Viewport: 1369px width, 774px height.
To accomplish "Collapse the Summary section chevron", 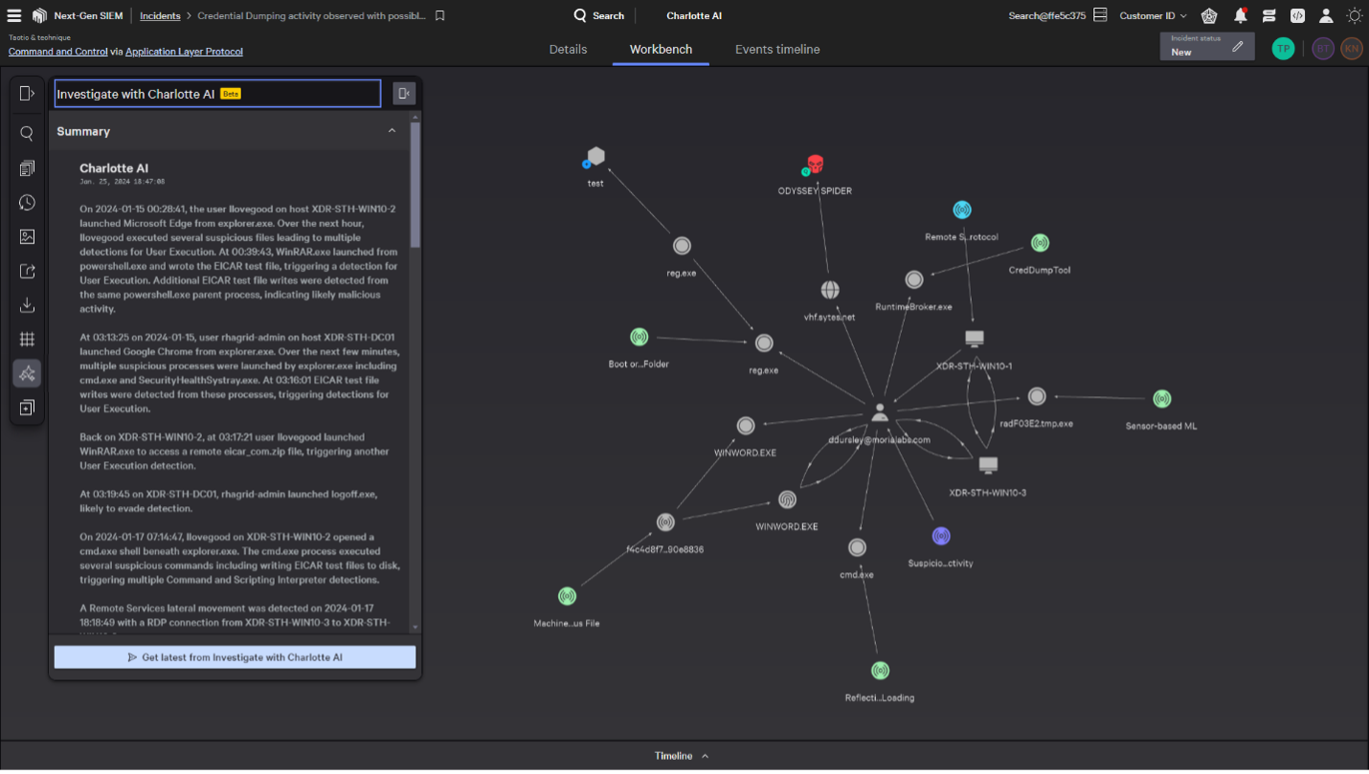I will [x=393, y=131].
